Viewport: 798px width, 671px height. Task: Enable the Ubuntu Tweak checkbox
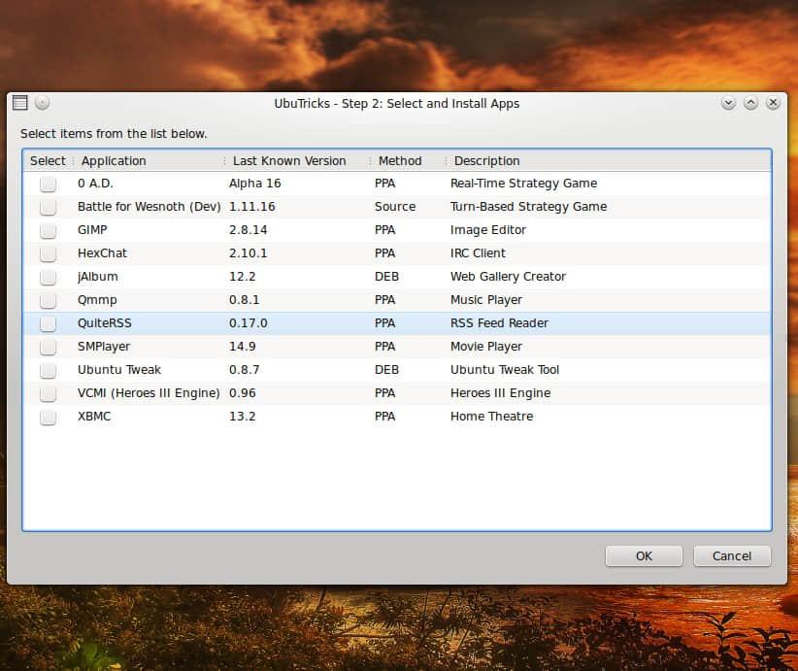[x=48, y=370]
